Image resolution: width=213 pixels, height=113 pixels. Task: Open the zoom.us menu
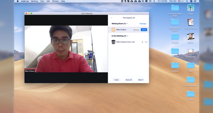point(25,1)
